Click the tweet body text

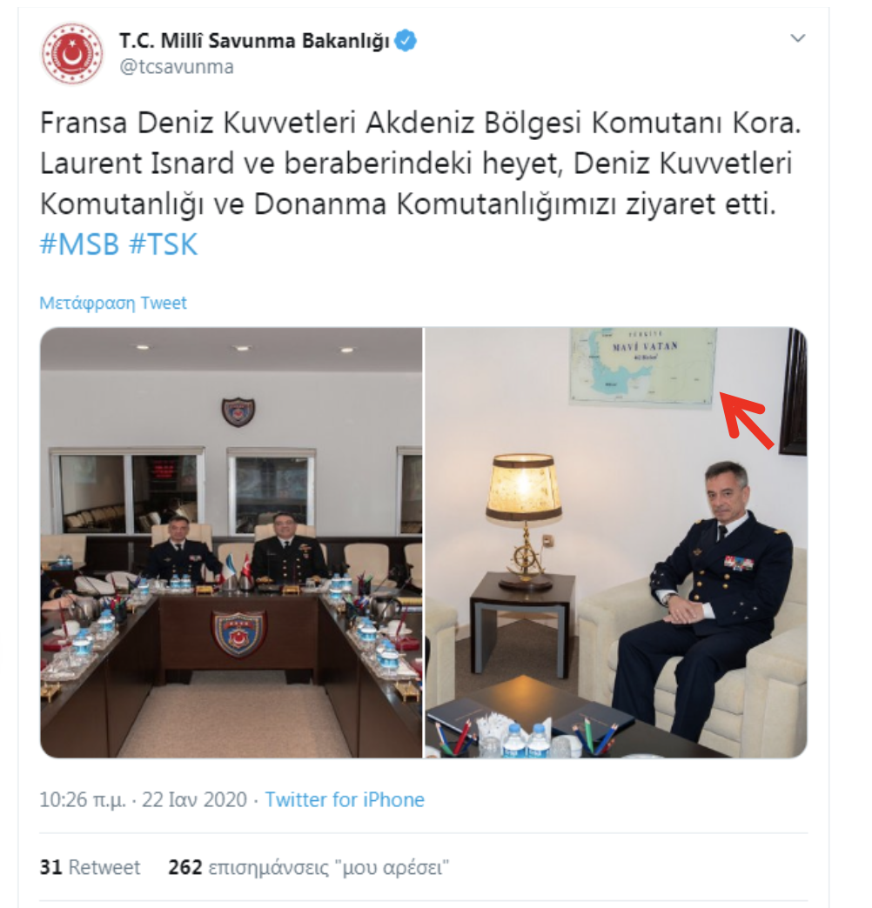(x=420, y=164)
